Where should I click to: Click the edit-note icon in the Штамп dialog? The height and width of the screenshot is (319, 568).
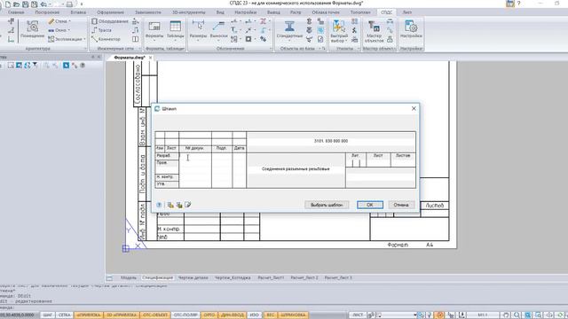187,205
